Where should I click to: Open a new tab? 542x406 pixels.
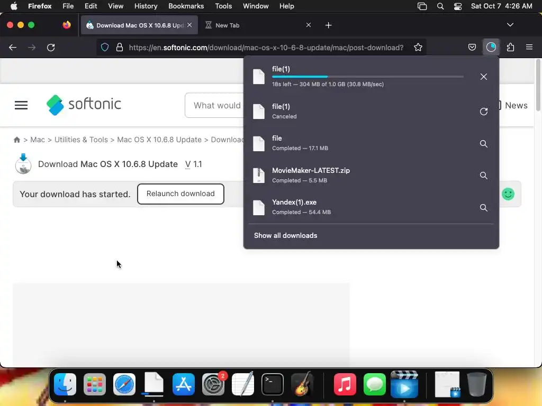[328, 25]
